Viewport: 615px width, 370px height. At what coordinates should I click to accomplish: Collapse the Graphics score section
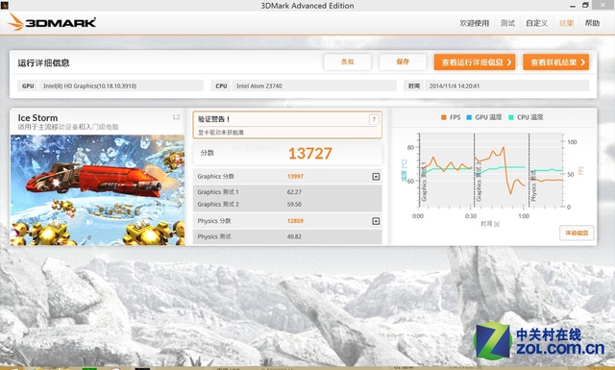[x=376, y=177]
